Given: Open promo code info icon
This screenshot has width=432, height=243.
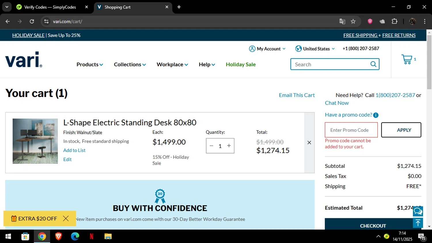Looking at the screenshot, I should (376, 115).
